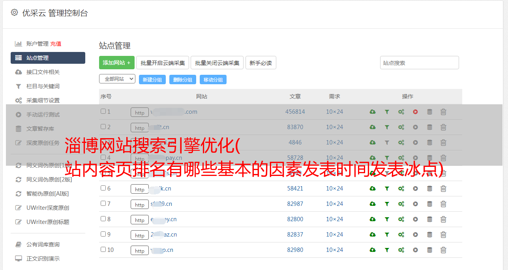Select 站点管理 in the sidebar
The width and height of the screenshot is (508, 270).
tap(48, 58)
